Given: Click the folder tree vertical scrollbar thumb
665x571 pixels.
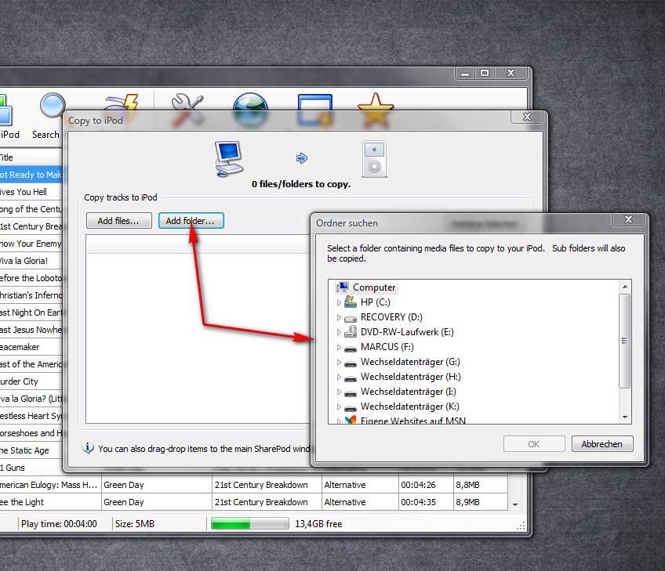Looking at the screenshot, I should pos(625,341).
